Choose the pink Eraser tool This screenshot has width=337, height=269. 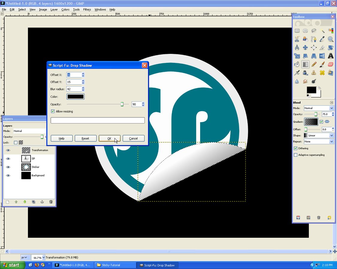[330, 64]
